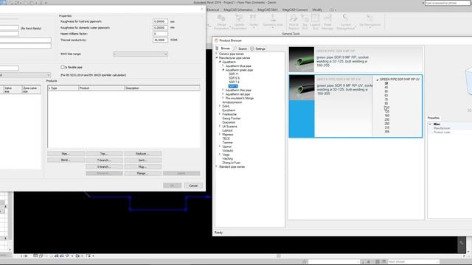Click the Legend Tool ribbon icon
This screenshot has width=472, height=265.
coord(315,18)
